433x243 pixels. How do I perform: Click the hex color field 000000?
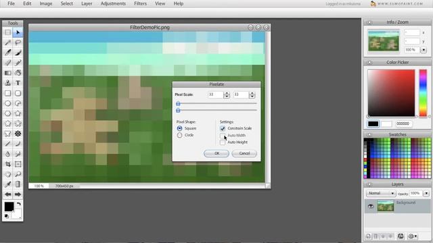coord(405,124)
